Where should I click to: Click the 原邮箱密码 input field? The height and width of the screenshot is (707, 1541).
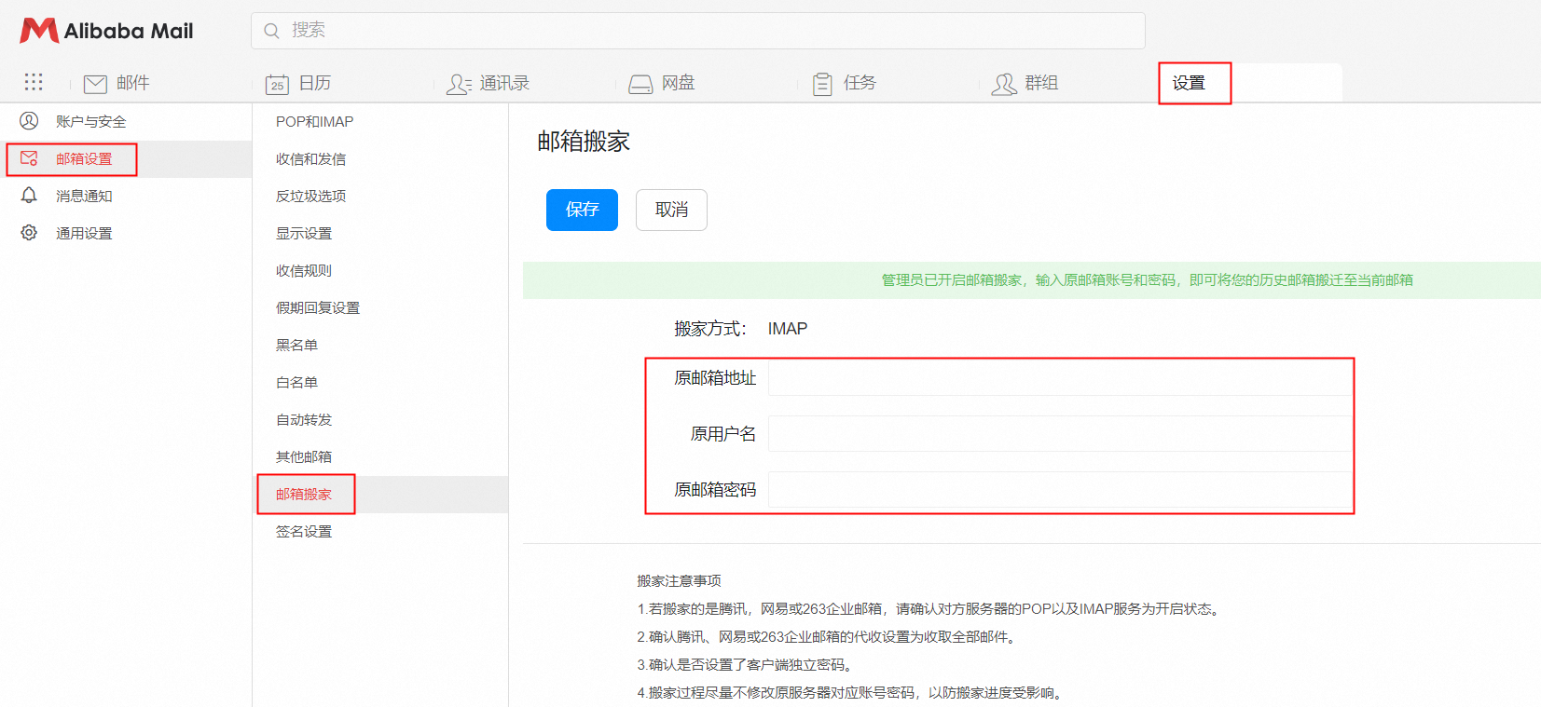click(x=1059, y=490)
